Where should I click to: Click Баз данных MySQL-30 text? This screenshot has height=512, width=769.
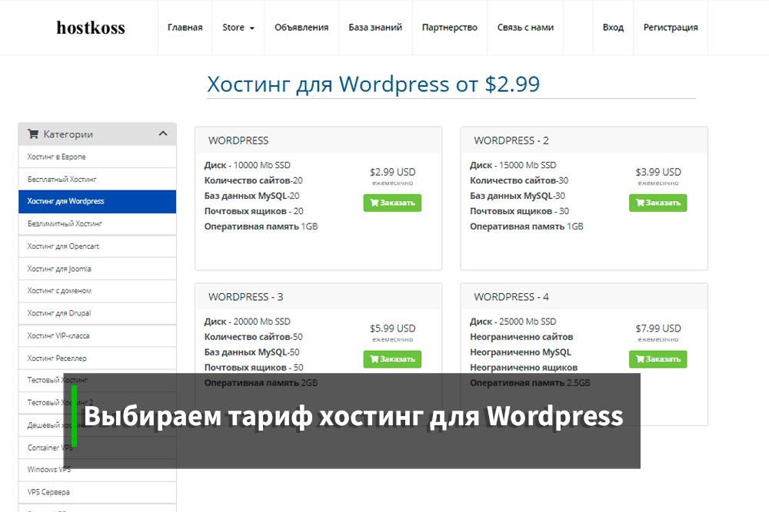[x=518, y=196]
